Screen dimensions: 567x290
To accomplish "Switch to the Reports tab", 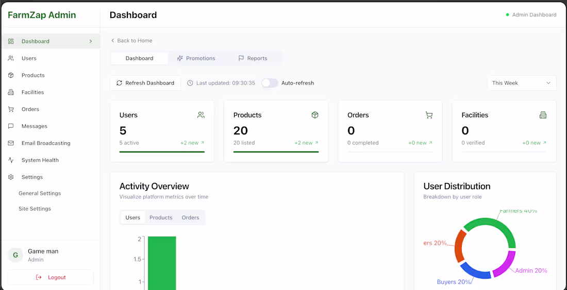I will (x=253, y=58).
